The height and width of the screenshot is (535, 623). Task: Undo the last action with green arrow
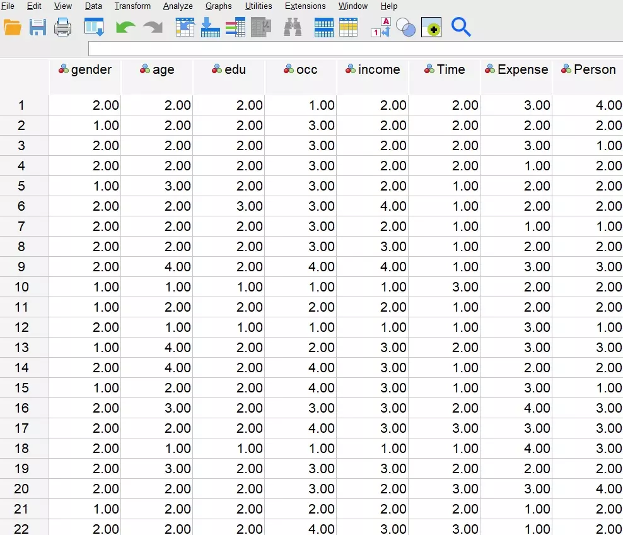pos(125,27)
